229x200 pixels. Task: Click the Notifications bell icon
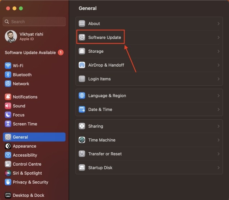[8, 97]
